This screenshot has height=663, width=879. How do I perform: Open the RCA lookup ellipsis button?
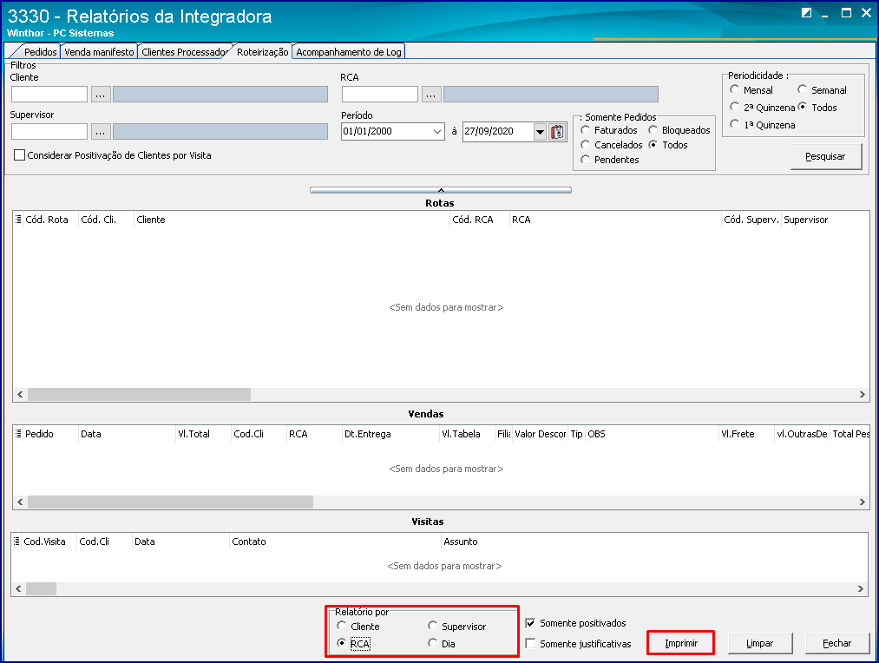430,94
